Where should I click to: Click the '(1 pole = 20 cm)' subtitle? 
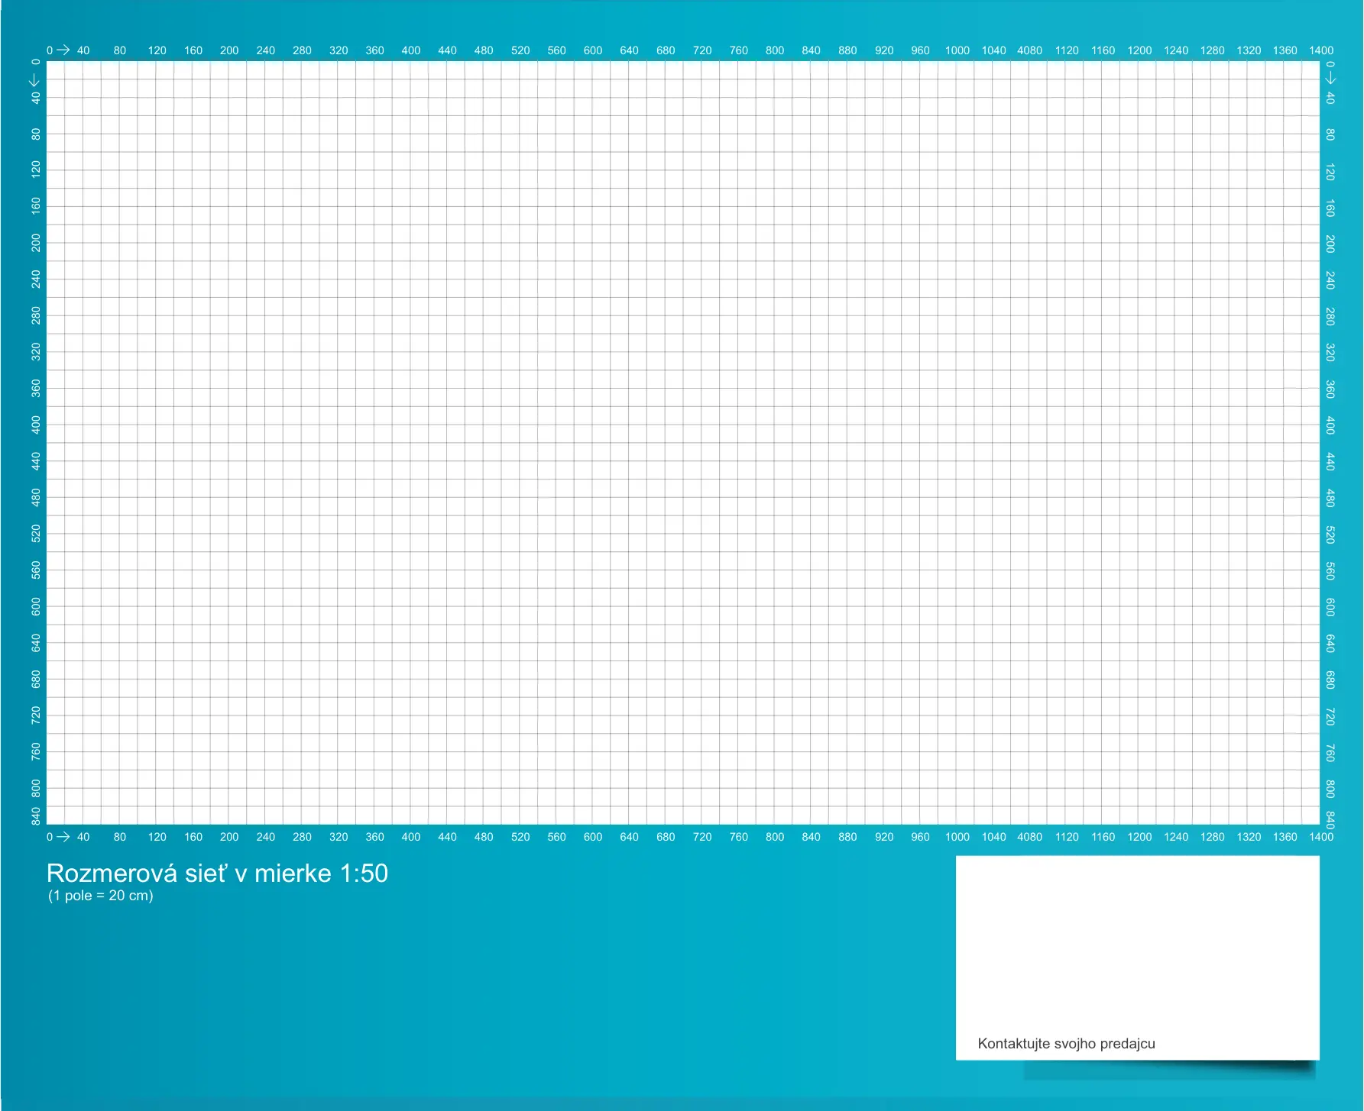coord(101,896)
